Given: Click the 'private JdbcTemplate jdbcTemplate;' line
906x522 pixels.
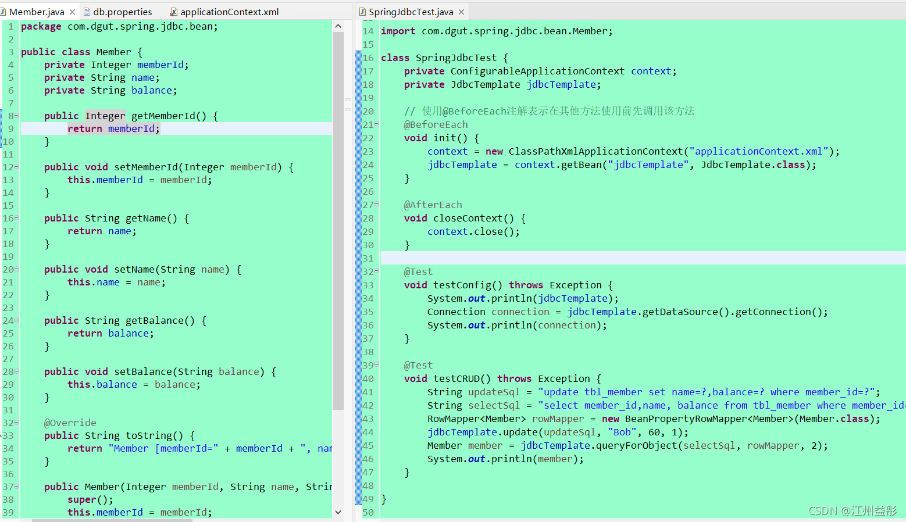Looking at the screenshot, I should pyautogui.click(x=502, y=84).
